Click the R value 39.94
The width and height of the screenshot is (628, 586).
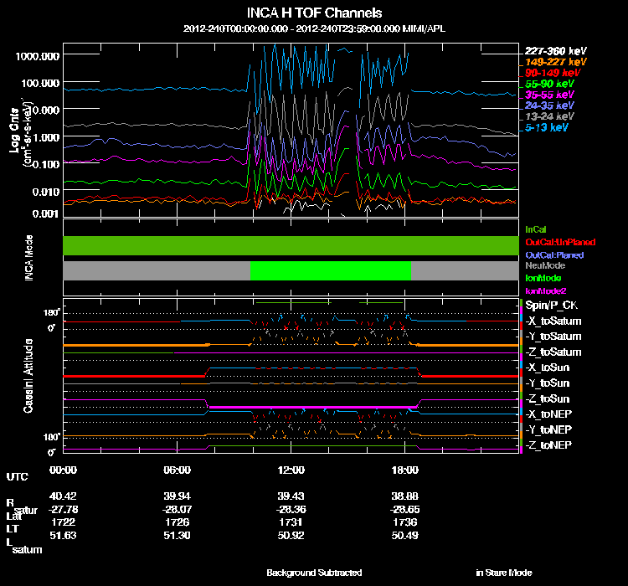pos(177,496)
